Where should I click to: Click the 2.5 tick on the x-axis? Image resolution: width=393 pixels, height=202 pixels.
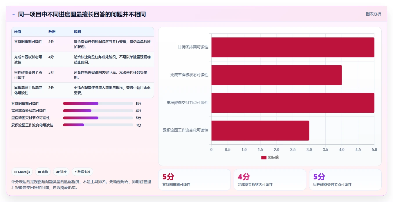point(293,150)
